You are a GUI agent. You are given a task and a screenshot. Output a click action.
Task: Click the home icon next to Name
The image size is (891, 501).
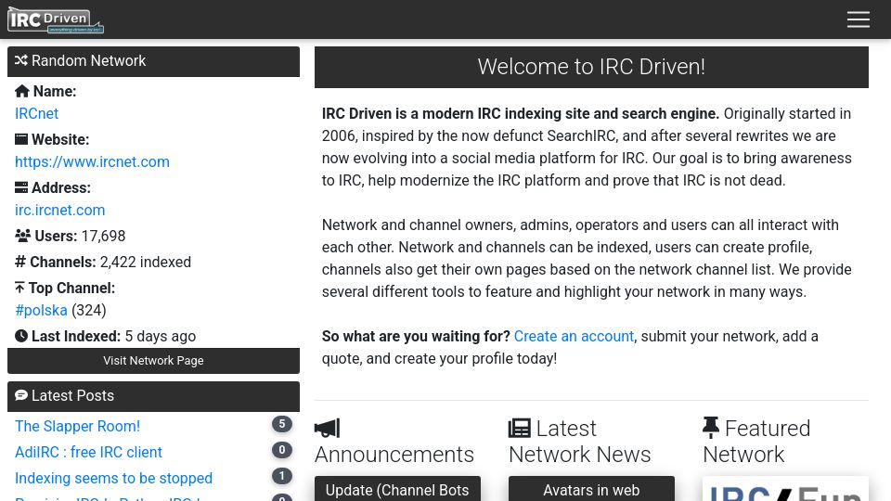coord(22,91)
